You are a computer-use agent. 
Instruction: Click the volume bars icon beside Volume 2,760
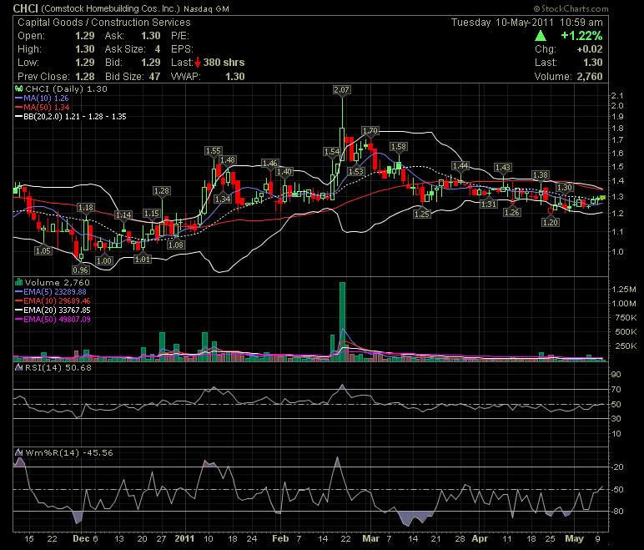click(18, 282)
